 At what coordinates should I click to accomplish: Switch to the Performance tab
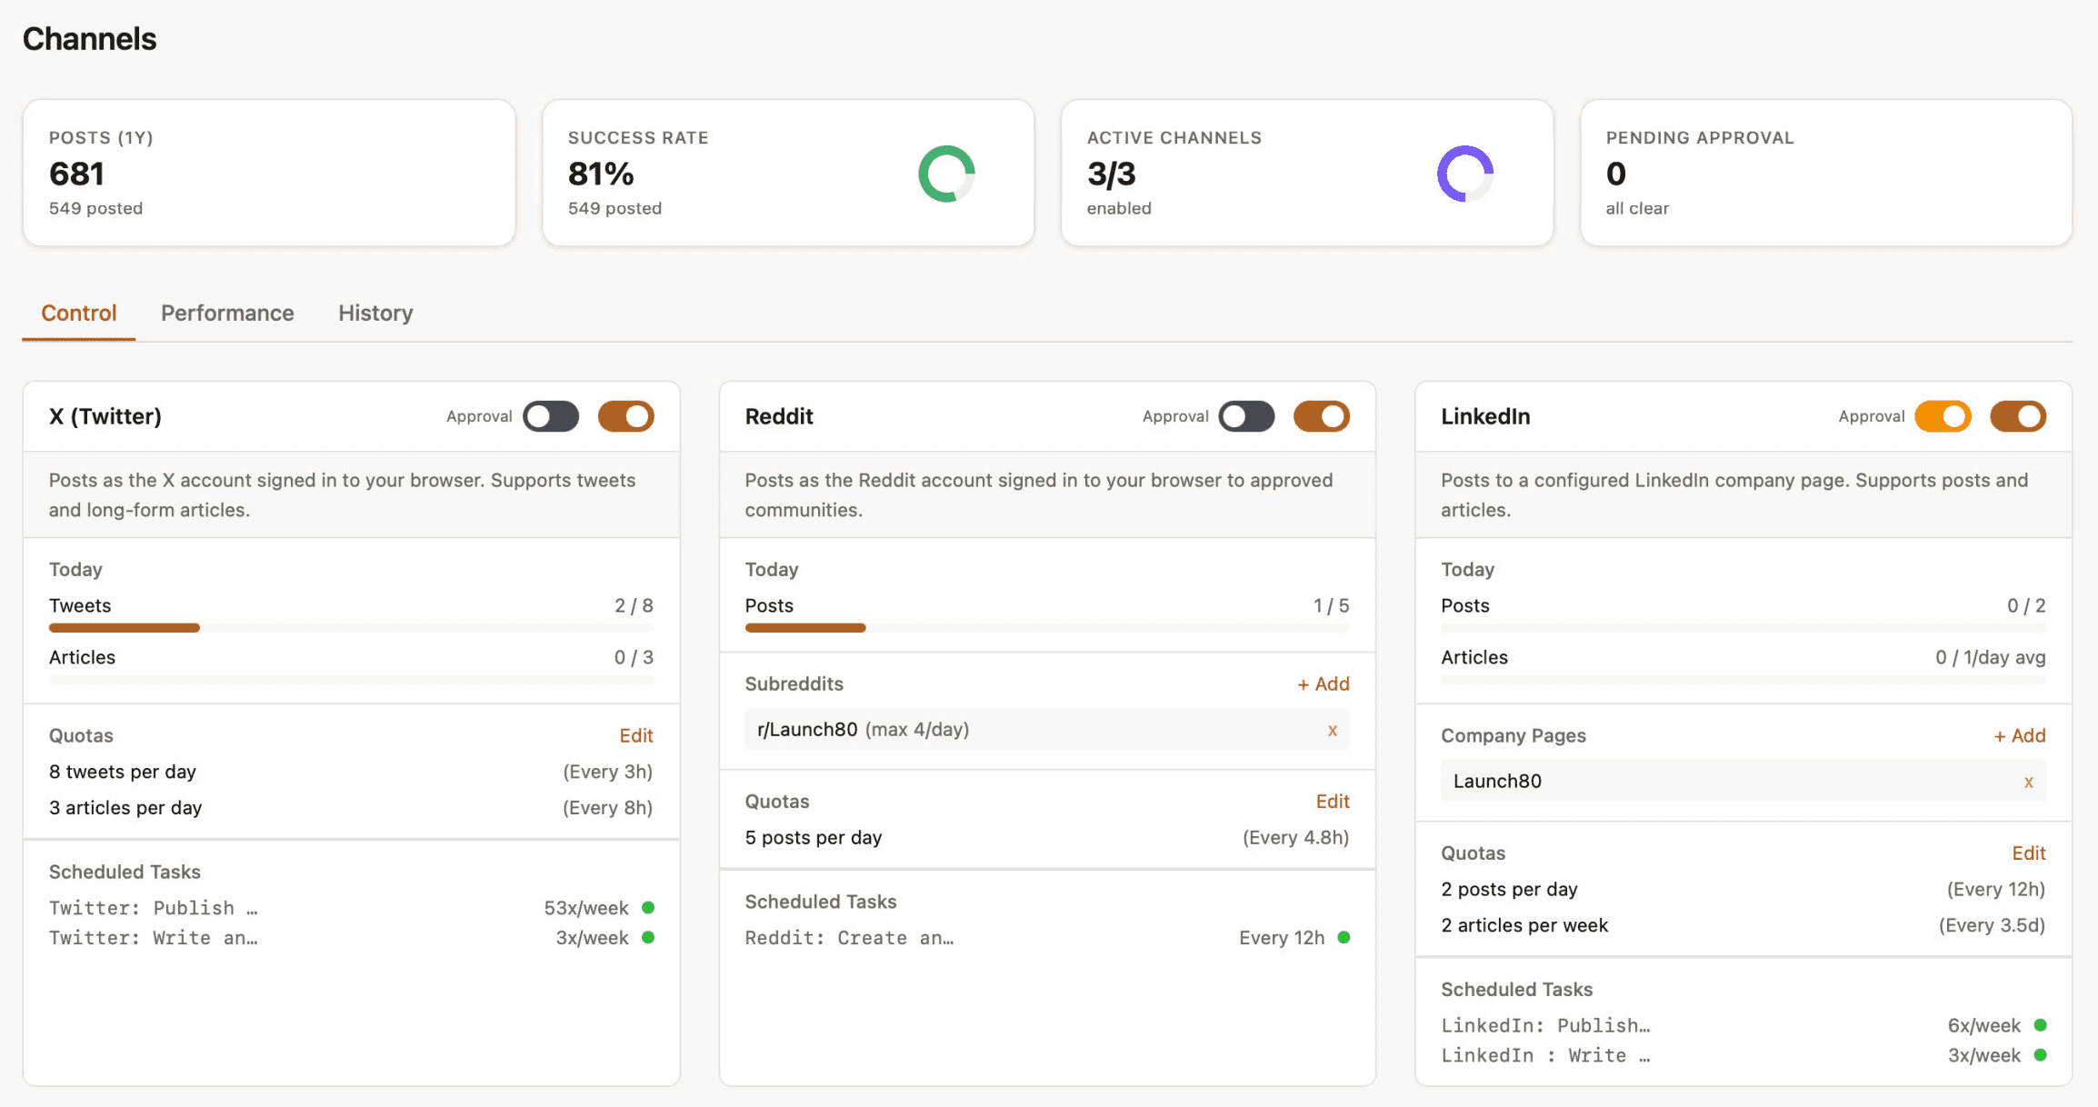tap(226, 313)
